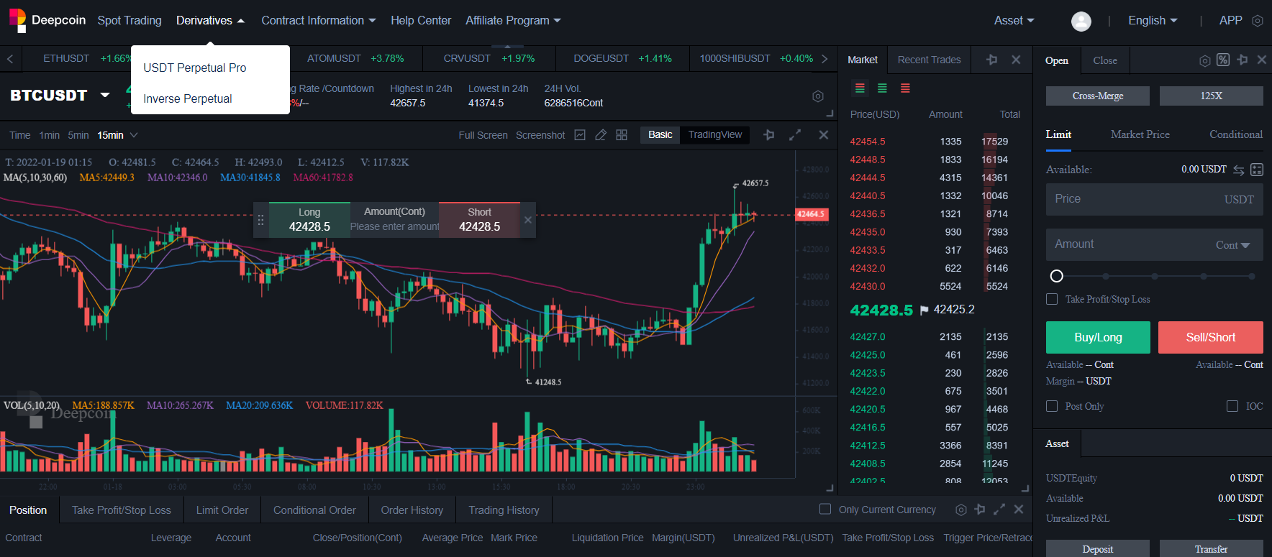Pin the Position panel

[x=980, y=509]
